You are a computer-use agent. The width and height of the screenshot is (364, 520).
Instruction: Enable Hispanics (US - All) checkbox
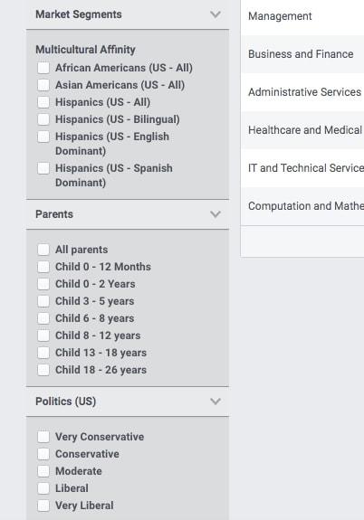(43, 102)
